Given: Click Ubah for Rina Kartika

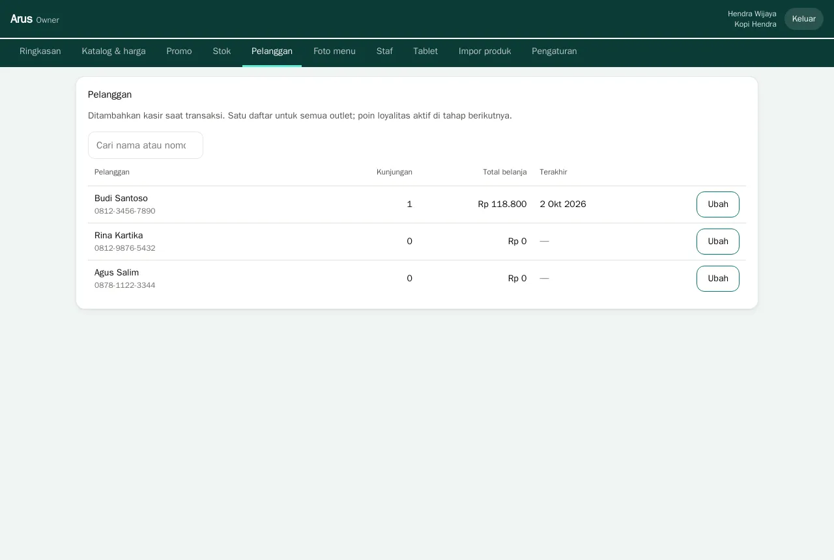Looking at the screenshot, I should pyautogui.click(x=718, y=242).
